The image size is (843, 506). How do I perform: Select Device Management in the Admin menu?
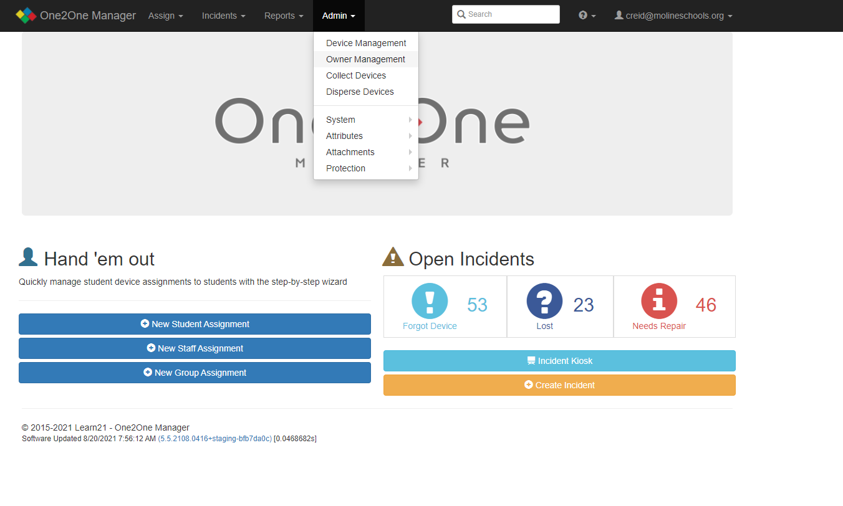[x=366, y=43]
